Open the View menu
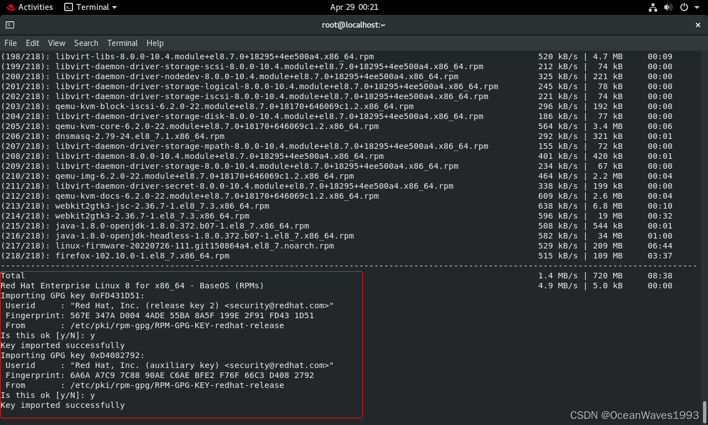This screenshot has width=708, height=425. [56, 43]
